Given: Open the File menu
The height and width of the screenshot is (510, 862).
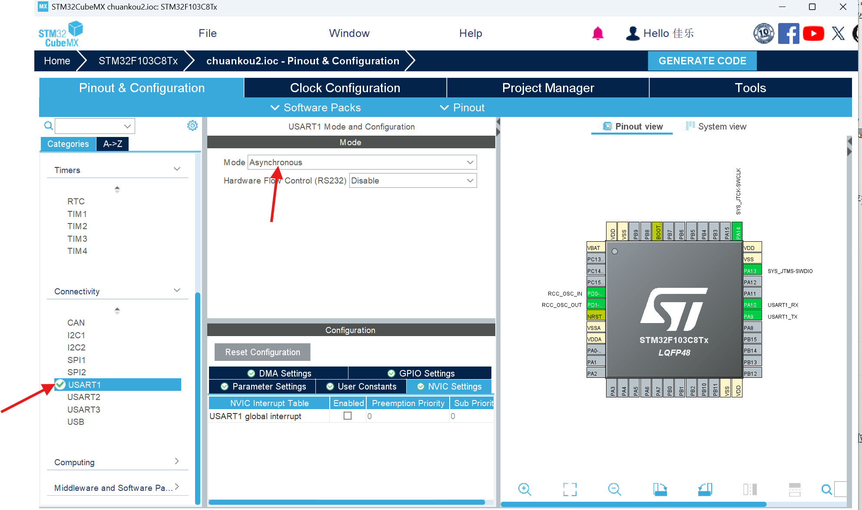Looking at the screenshot, I should (x=208, y=33).
